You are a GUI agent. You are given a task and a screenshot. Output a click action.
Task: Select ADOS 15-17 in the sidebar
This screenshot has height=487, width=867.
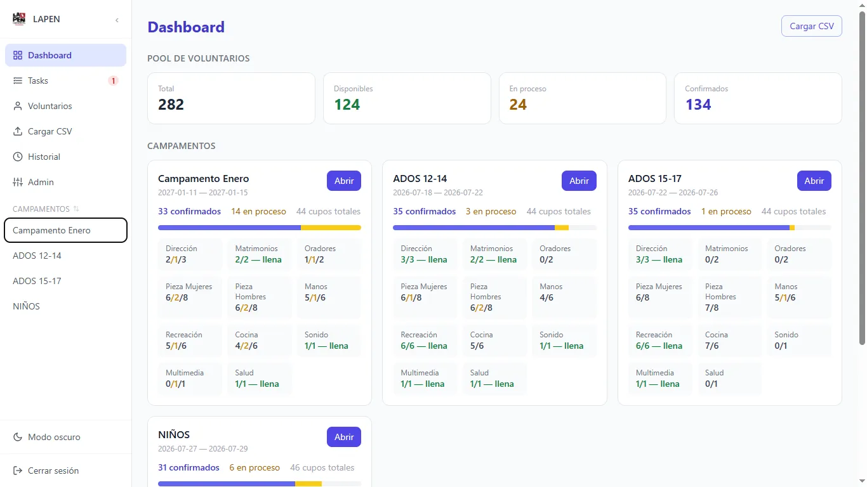click(x=65, y=281)
